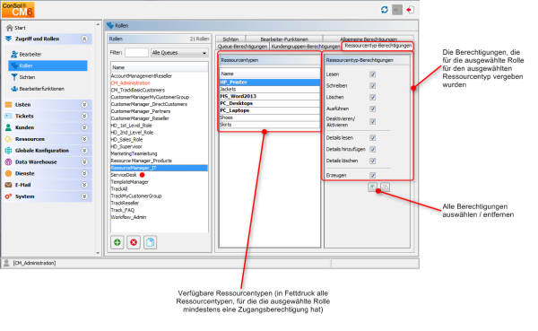Click the red delete role icon

[134, 242]
